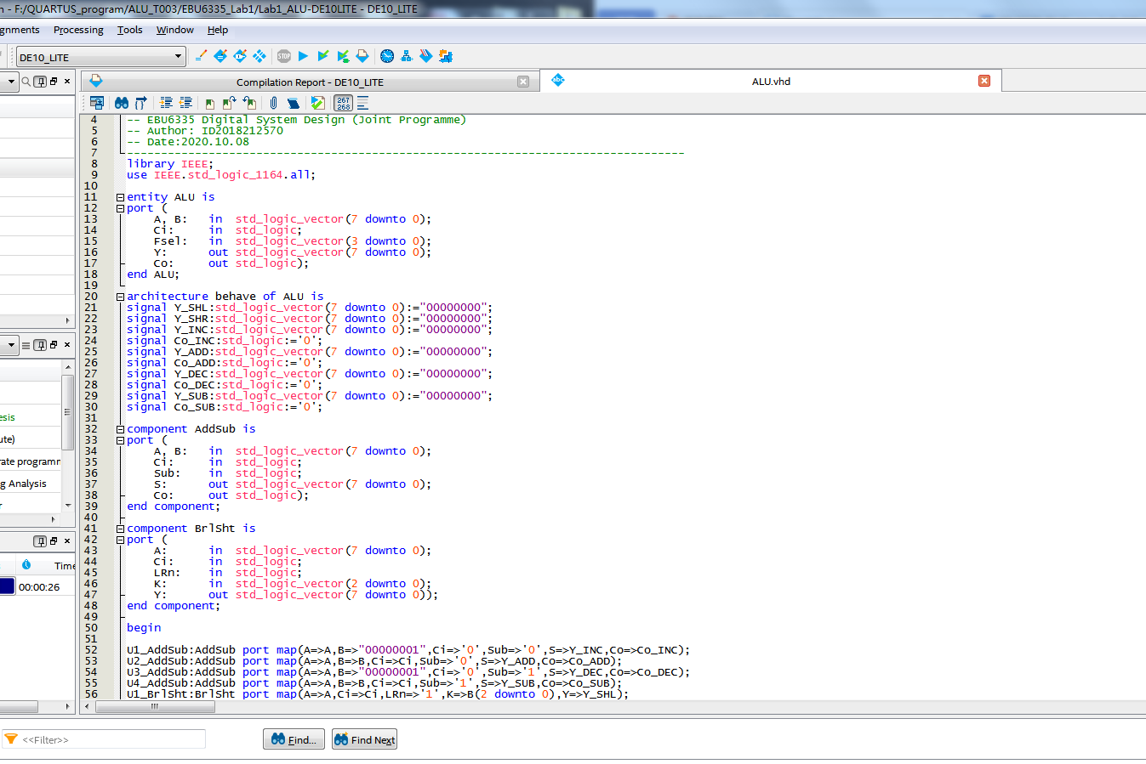Open Platform Designer icon
Image resolution: width=1146 pixels, height=764 pixels.
pos(446,56)
